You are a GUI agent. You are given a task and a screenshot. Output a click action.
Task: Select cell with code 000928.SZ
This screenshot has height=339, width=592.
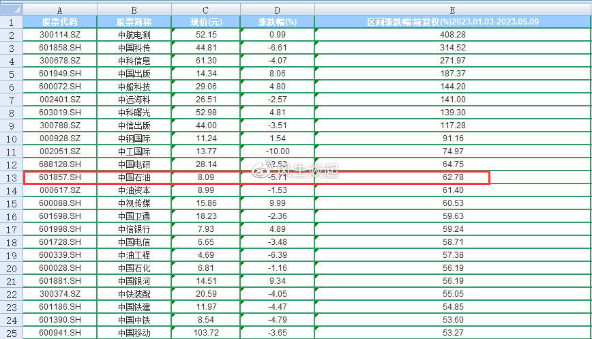click(59, 138)
